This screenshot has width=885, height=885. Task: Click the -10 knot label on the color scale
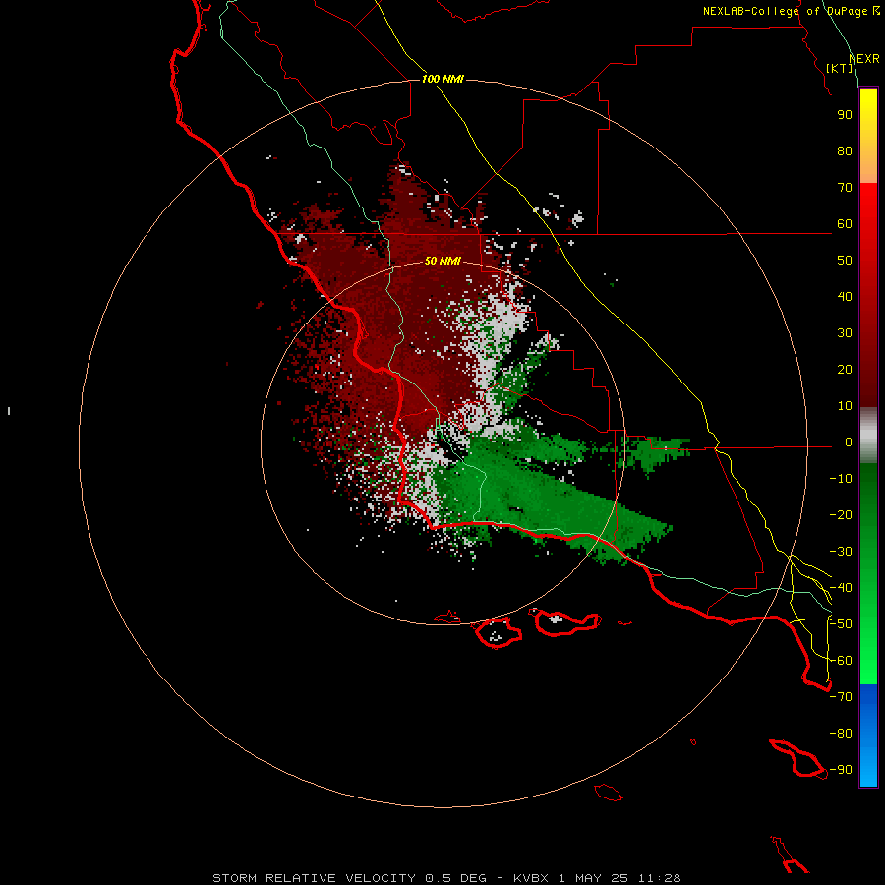click(841, 479)
